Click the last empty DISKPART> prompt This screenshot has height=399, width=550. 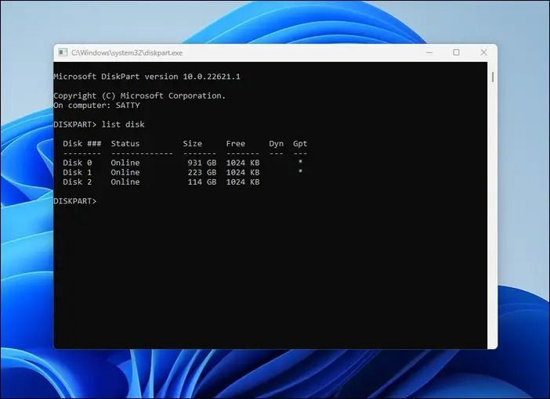click(x=75, y=201)
